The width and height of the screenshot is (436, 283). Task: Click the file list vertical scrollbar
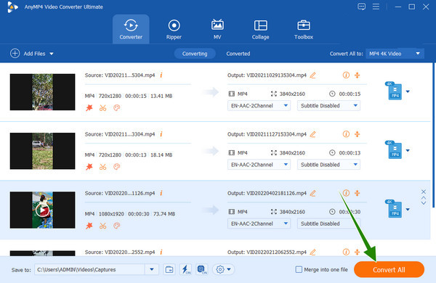pyautogui.click(x=433, y=135)
